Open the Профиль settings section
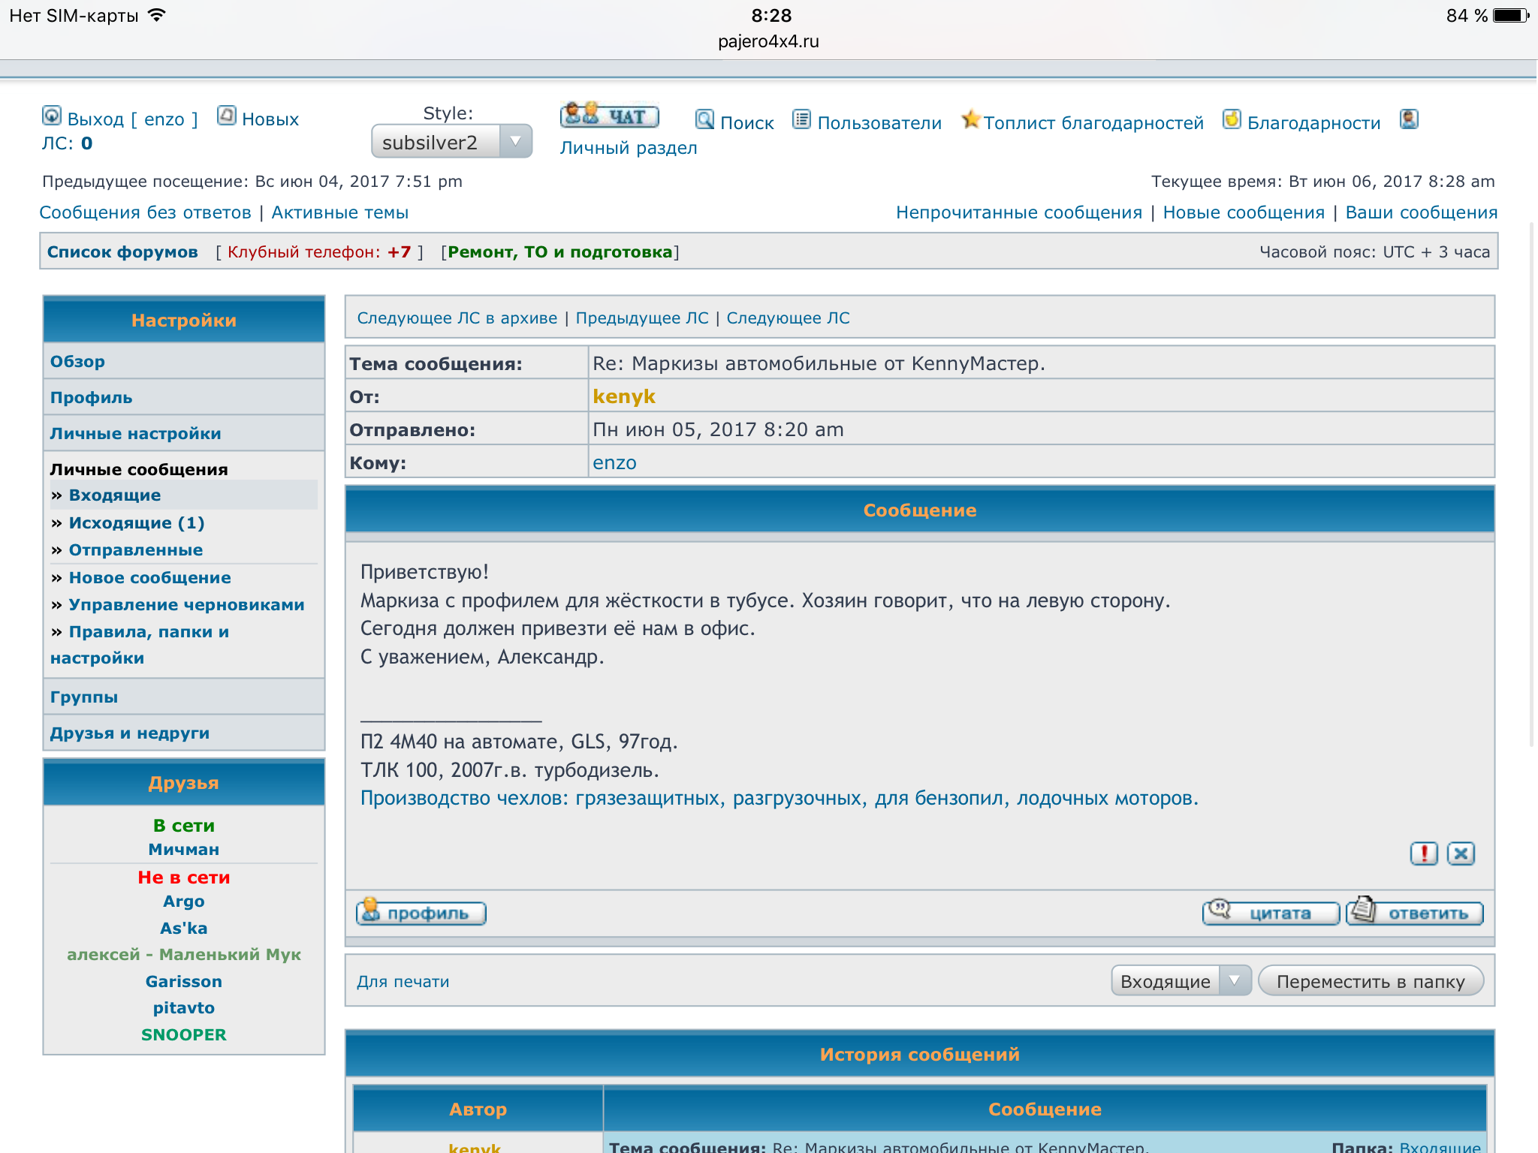 91,397
